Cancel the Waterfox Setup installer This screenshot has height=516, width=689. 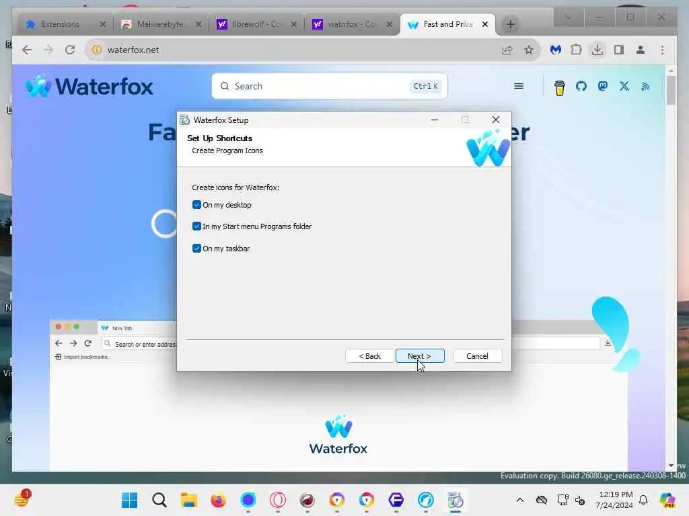477,356
